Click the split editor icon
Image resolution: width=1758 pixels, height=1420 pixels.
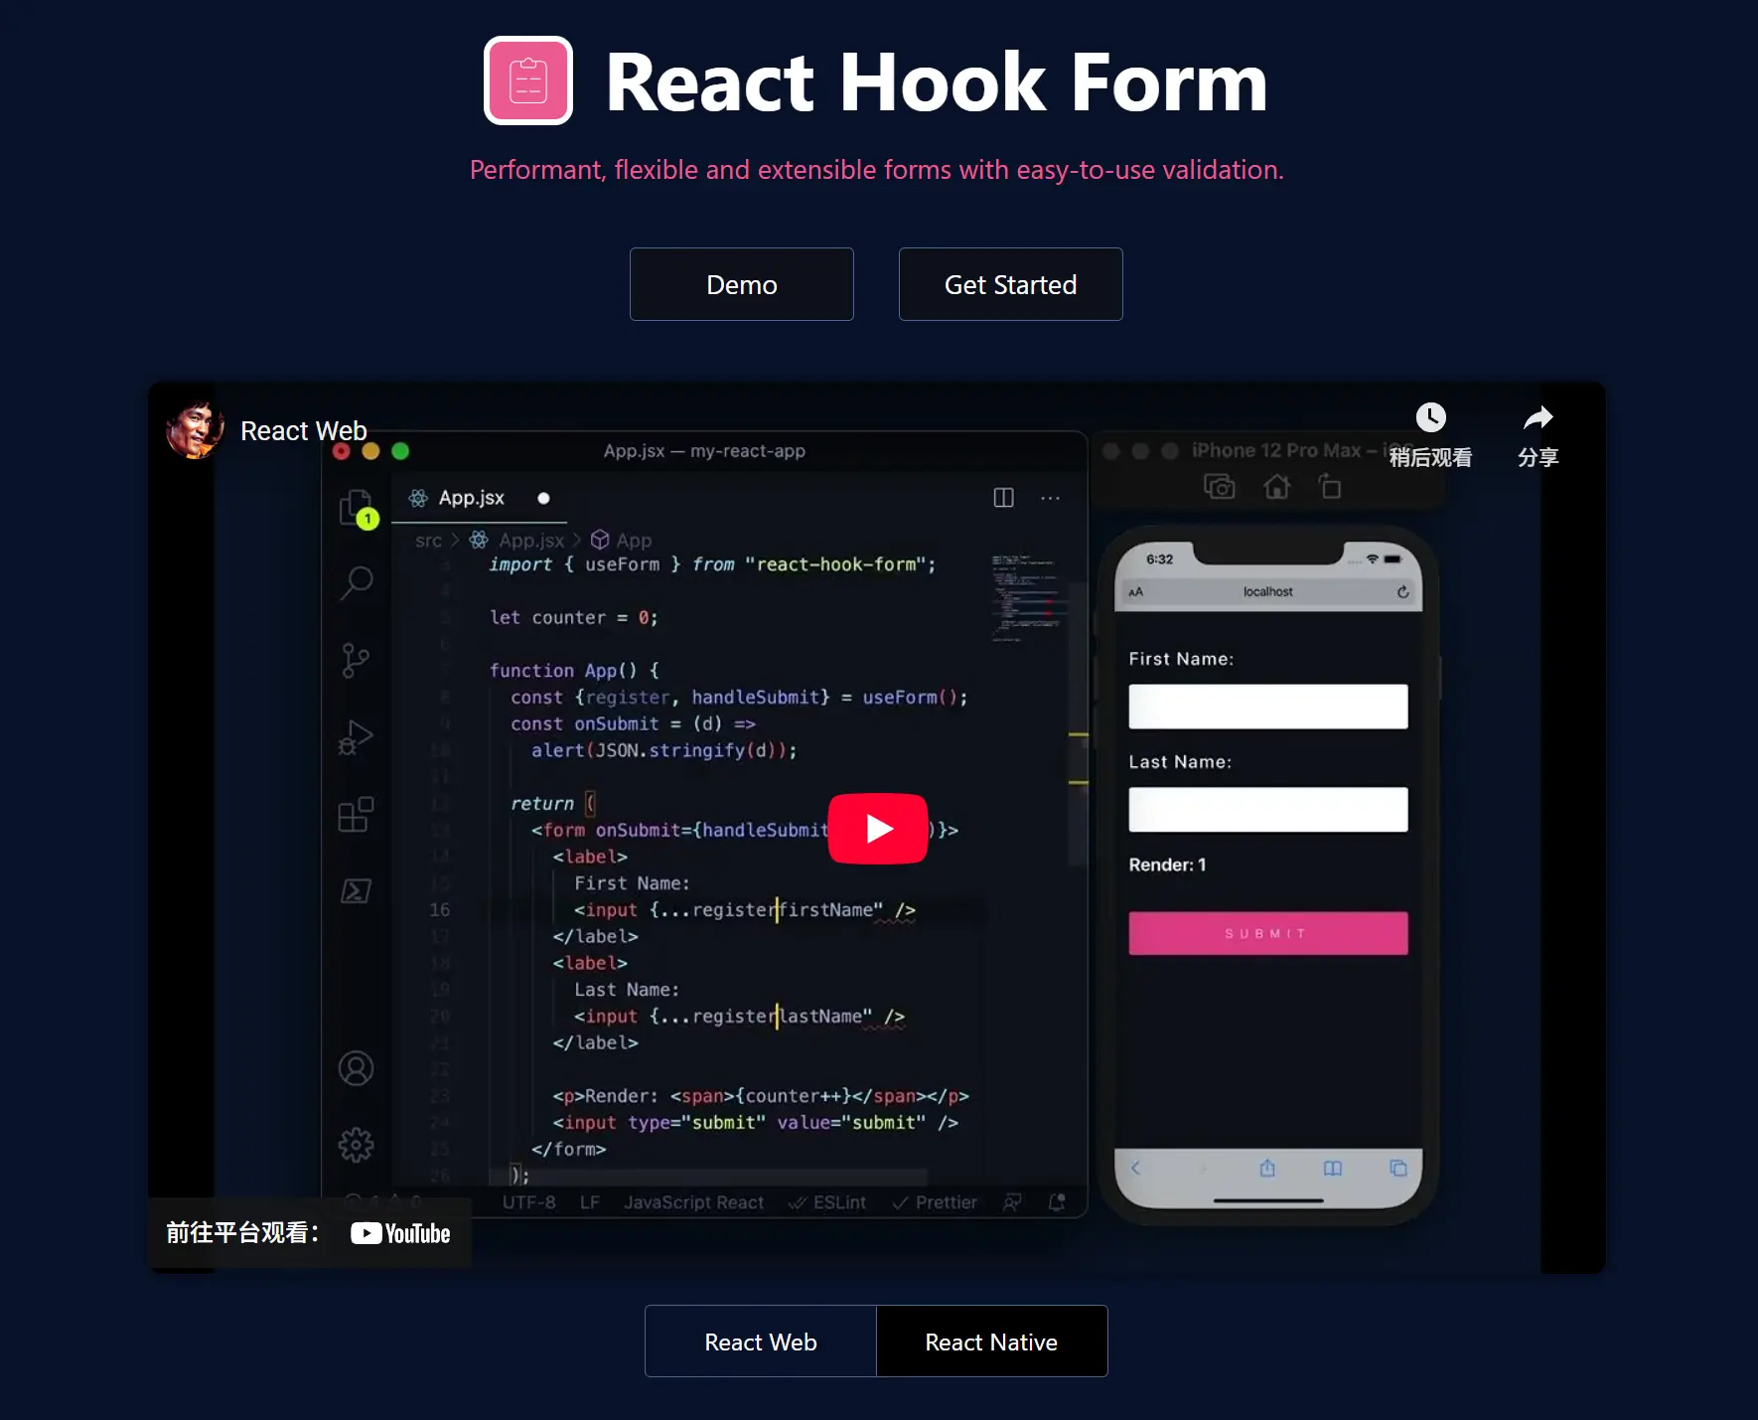pyautogui.click(x=1004, y=498)
